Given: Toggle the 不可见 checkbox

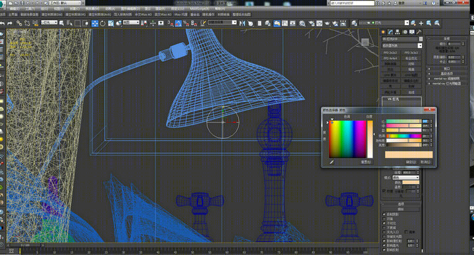Looking at the screenshot, I should [x=384, y=223].
